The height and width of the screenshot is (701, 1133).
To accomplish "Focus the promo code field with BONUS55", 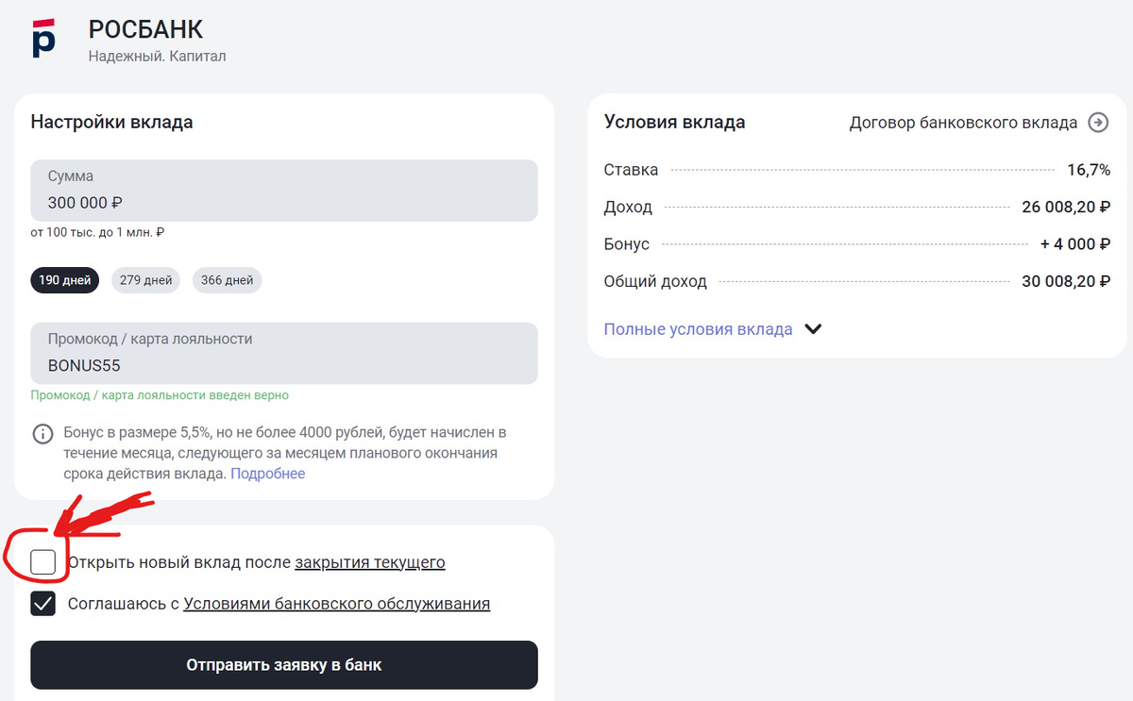I will (284, 354).
